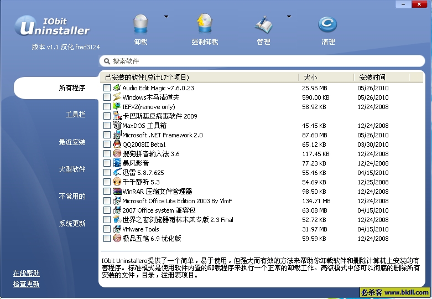Viewport: 432px width, 299px height.
Task: Click the Windows木马清道夫 program icon
Action: (117, 97)
